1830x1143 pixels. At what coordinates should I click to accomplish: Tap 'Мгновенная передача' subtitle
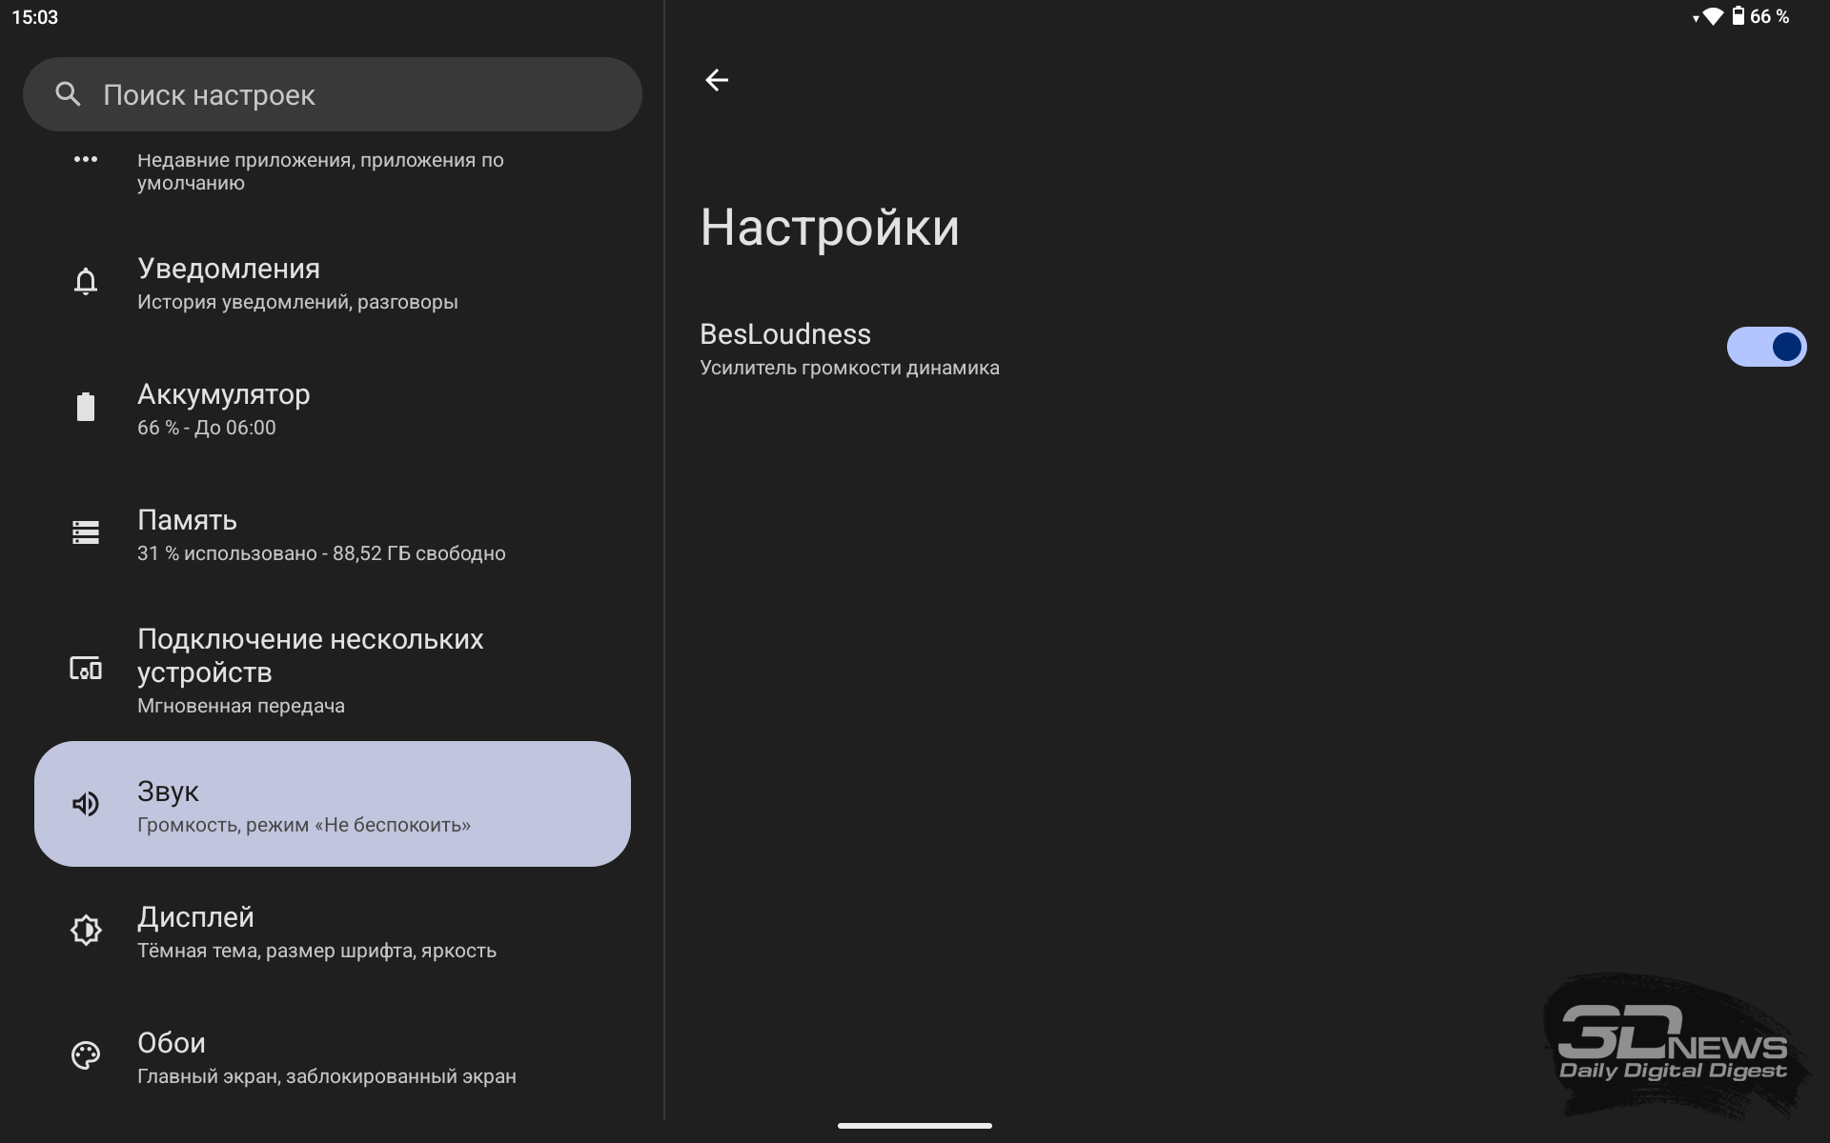pyautogui.click(x=241, y=706)
